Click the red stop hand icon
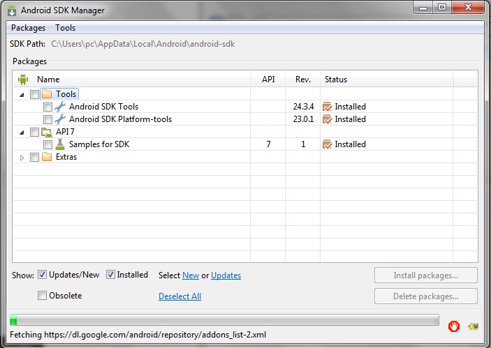The width and height of the screenshot is (491, 348). pos(453,326)
